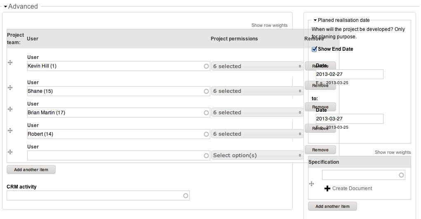Uncheck the Show End Date checkbox
The width and height of the screenshot is (421, 219).
point(315,49)
